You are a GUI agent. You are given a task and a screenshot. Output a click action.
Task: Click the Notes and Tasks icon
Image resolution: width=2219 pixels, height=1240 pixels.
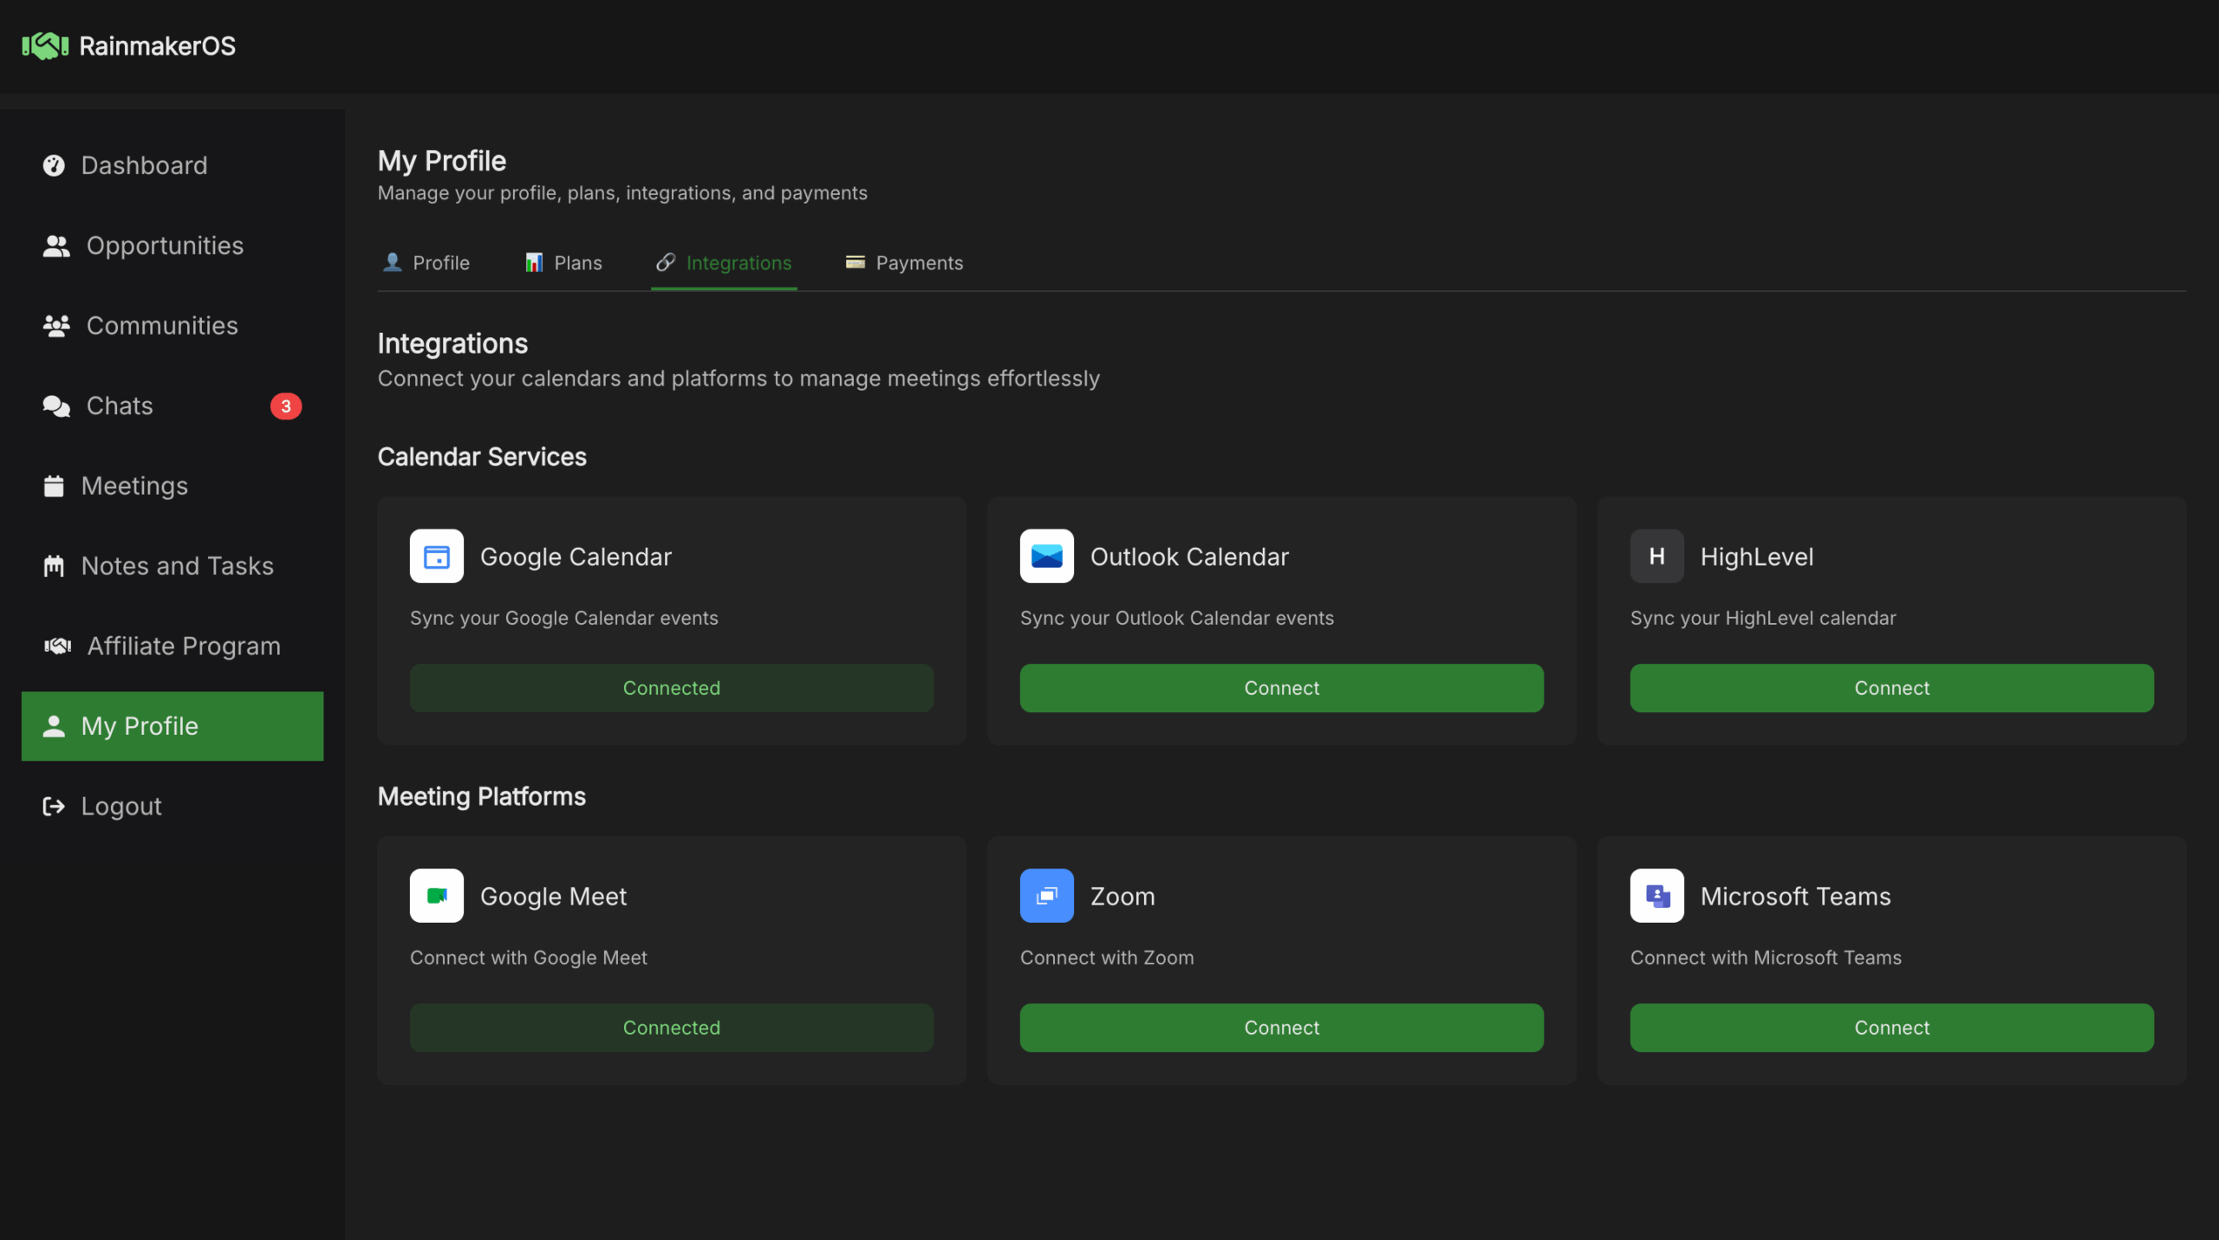point(55,565)
